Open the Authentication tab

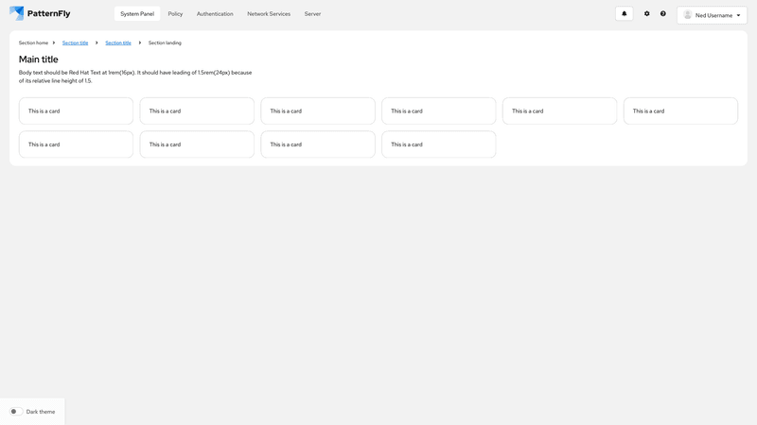215,13
